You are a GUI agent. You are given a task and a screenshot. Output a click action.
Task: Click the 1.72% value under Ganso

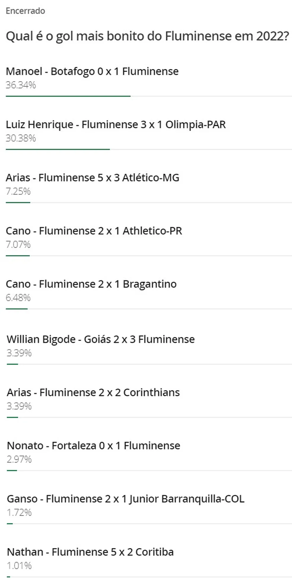19,513
